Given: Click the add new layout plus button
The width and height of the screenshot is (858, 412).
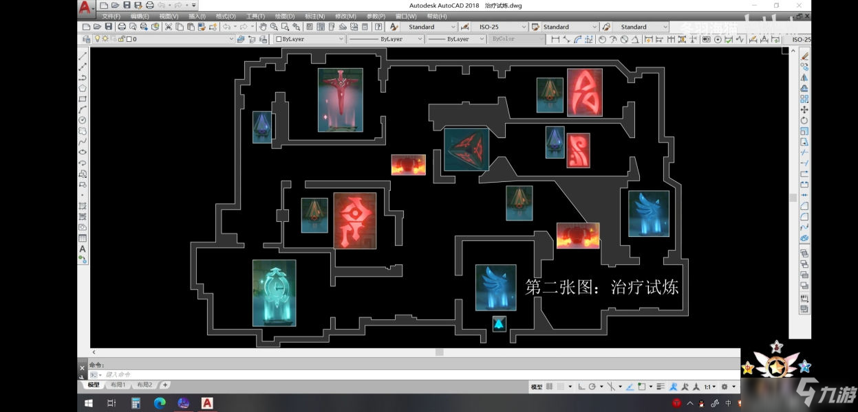Looking at the screenshot, I should pyautogui.click(x=165, y=385).
